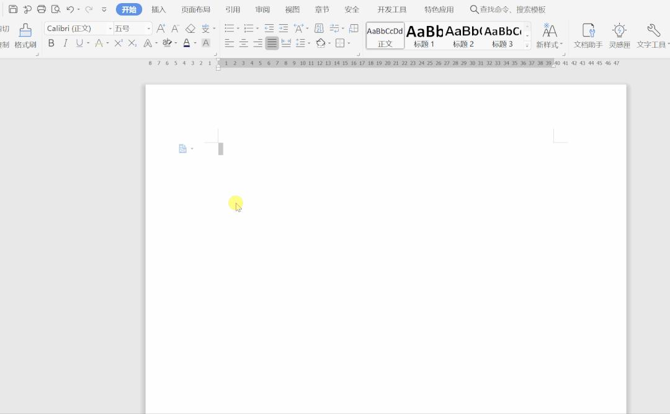Increase paragraph indent
The image size is (670, 414).
point(284,29)
